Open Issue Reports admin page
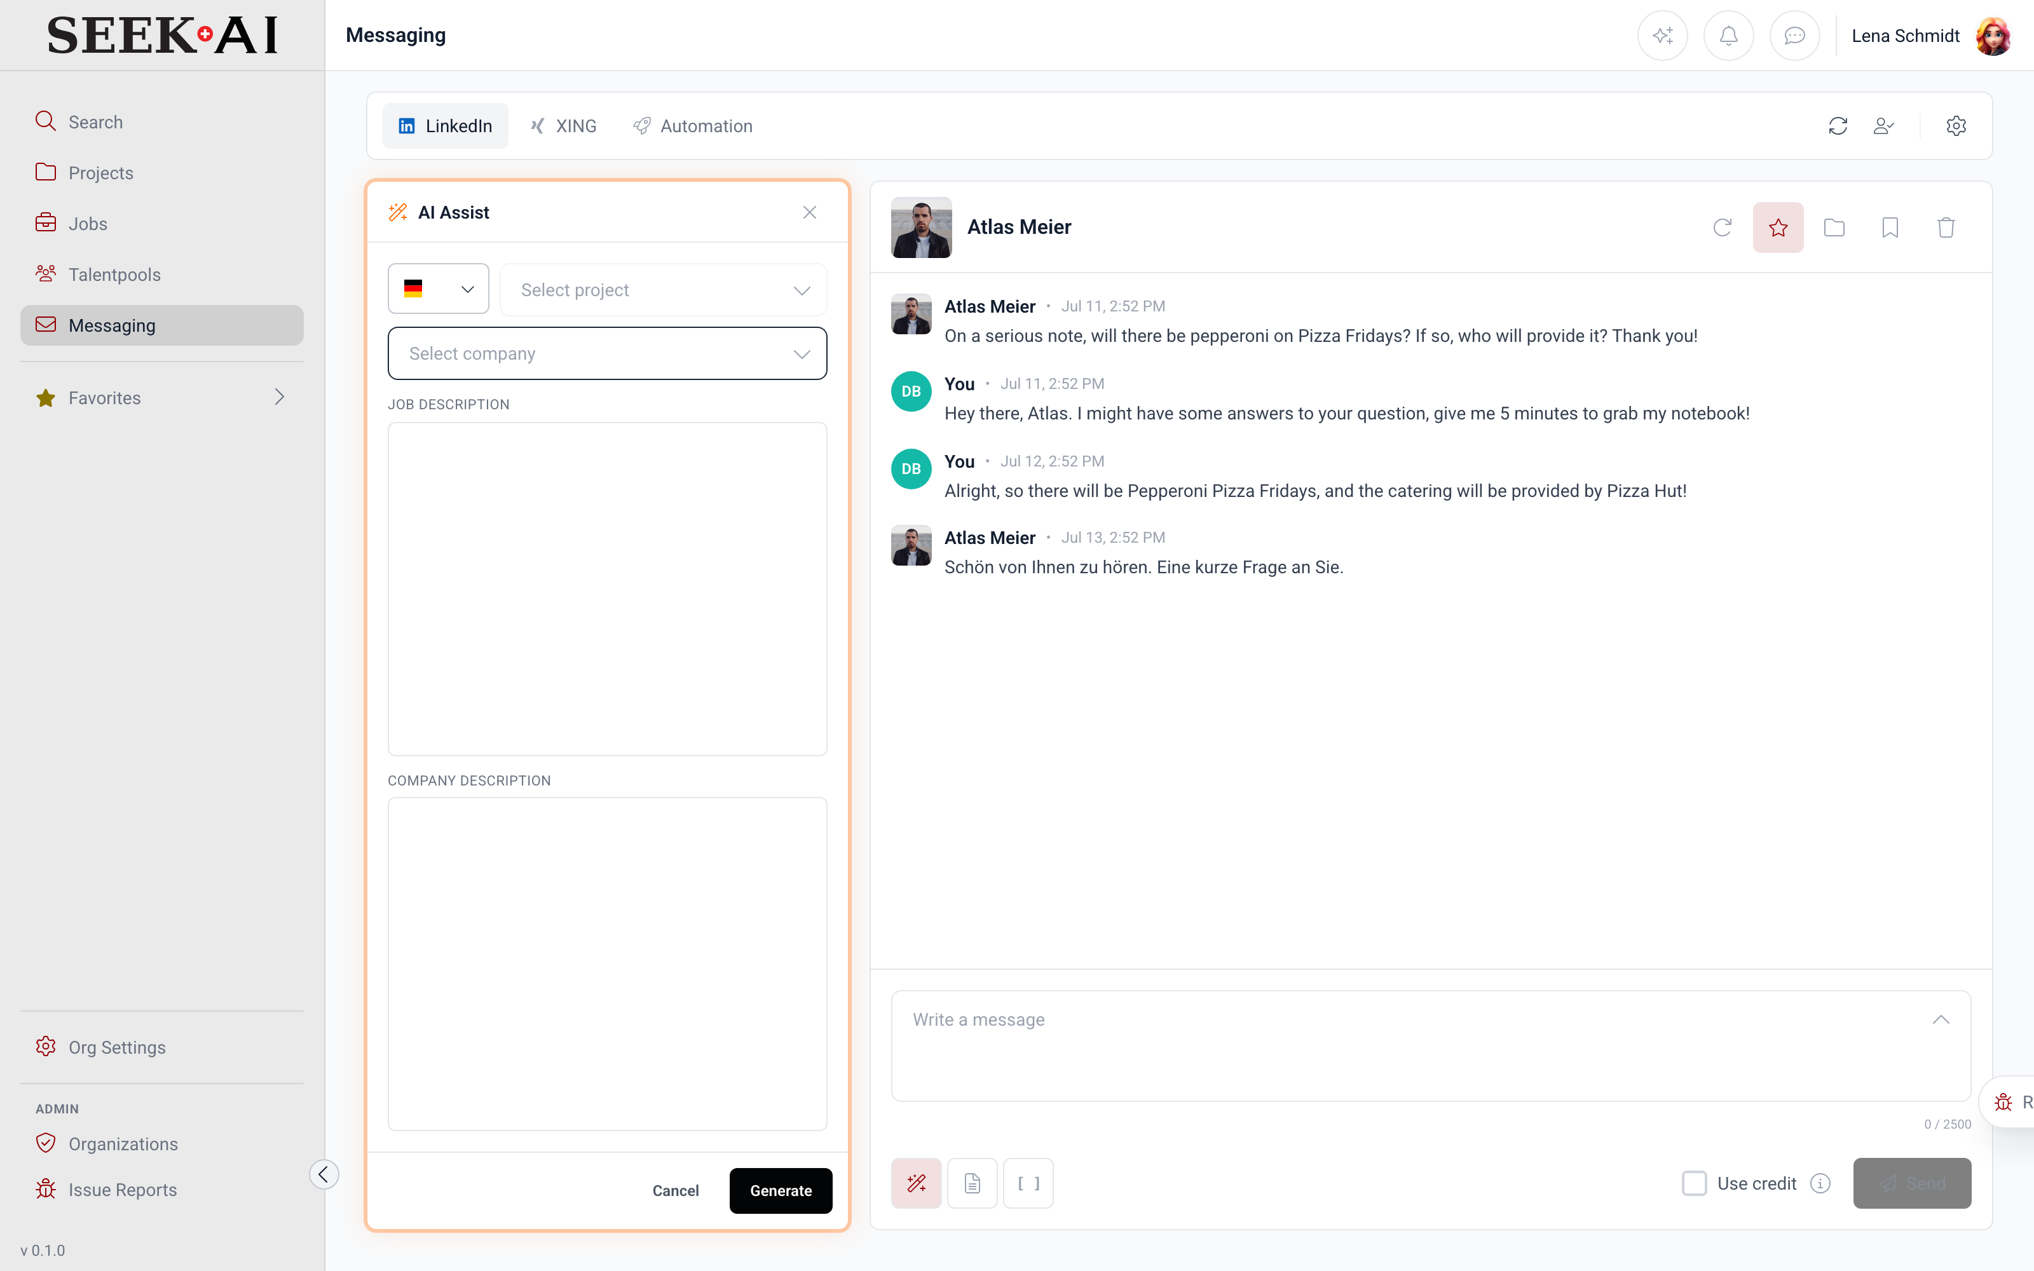 click(161, 1190)
